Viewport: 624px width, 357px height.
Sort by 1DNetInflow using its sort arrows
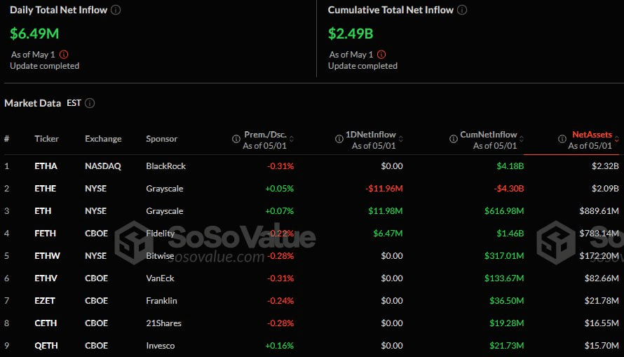click(x=401, y=139)
